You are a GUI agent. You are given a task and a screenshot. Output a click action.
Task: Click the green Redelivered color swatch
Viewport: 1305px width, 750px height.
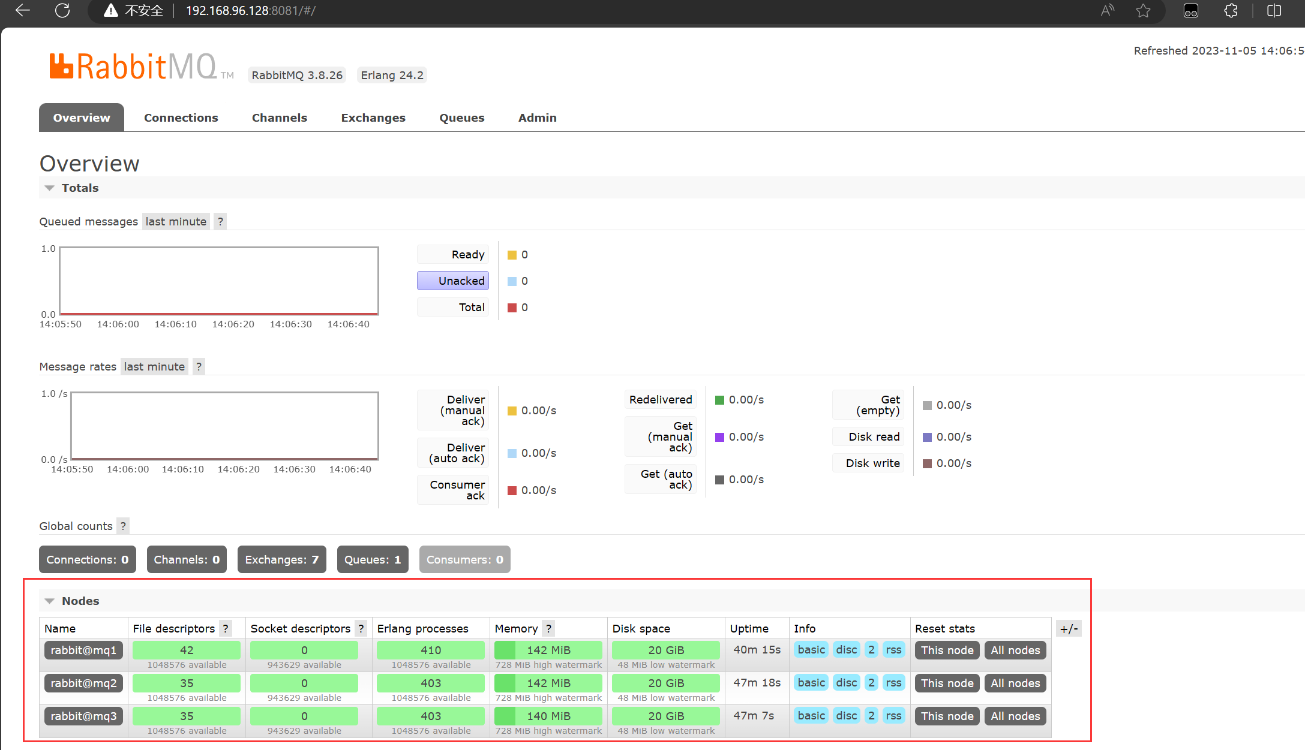click(x=719, y=400)
